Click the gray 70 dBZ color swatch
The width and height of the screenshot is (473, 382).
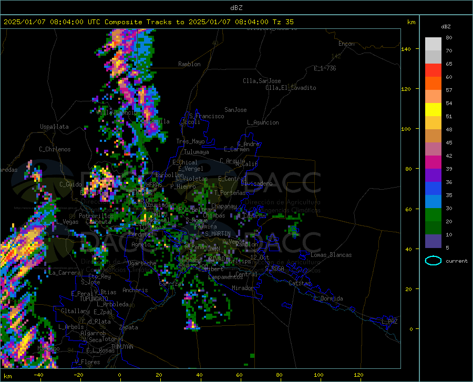[x=433, y=57]
